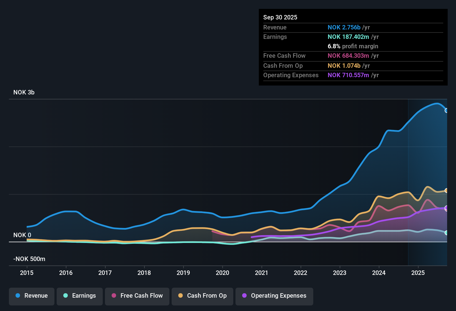Click the pink Free Cash Flow dot icon
This screenshot has width=456, height=311.
113,296
